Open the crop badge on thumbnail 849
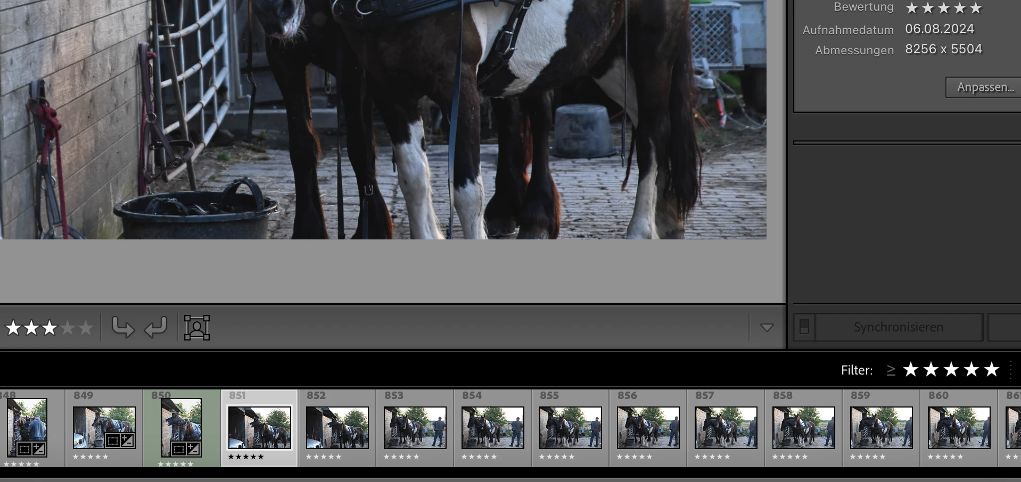Image resolution: width=1021 pixels, height=482 pixels. (112, 441)
